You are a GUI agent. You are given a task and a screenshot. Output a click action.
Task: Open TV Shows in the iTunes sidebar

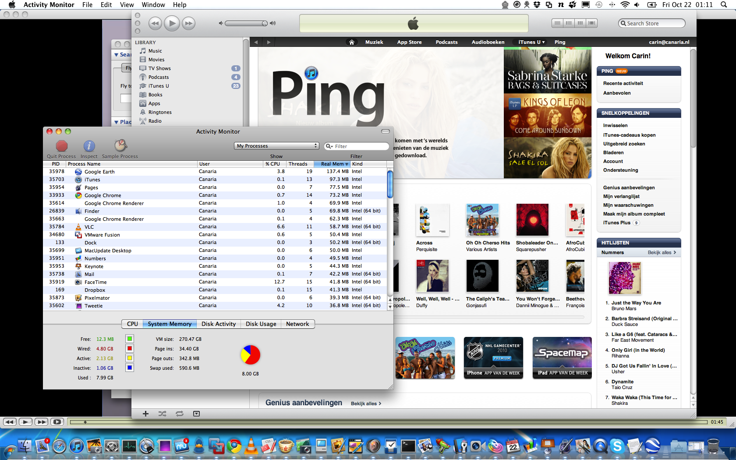(x=159, y=68)
